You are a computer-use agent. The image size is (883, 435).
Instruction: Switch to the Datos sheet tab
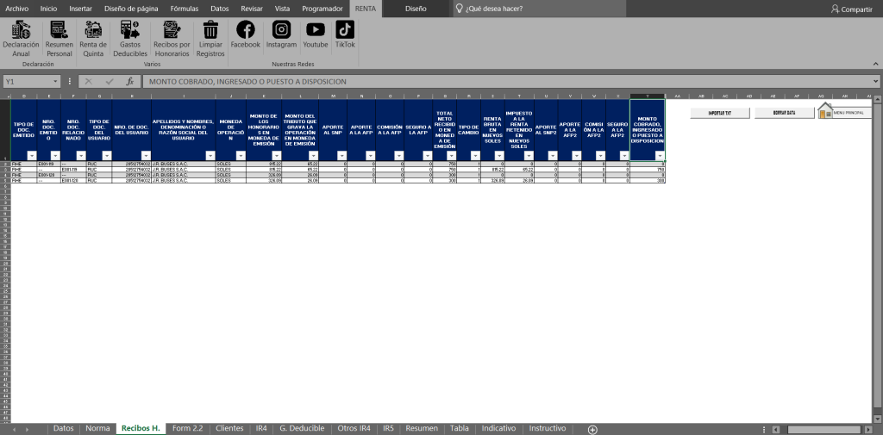click(x=64, y=429)
